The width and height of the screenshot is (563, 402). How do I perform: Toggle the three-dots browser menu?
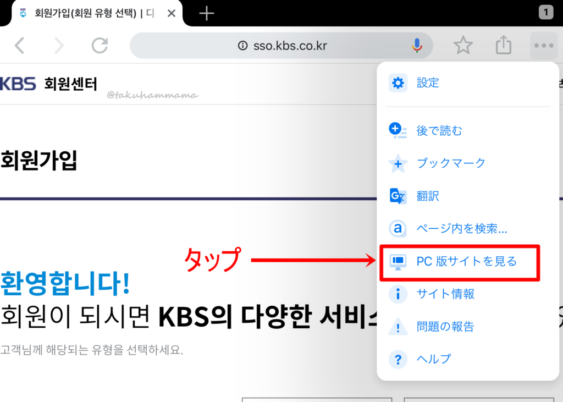click(544, 46)
